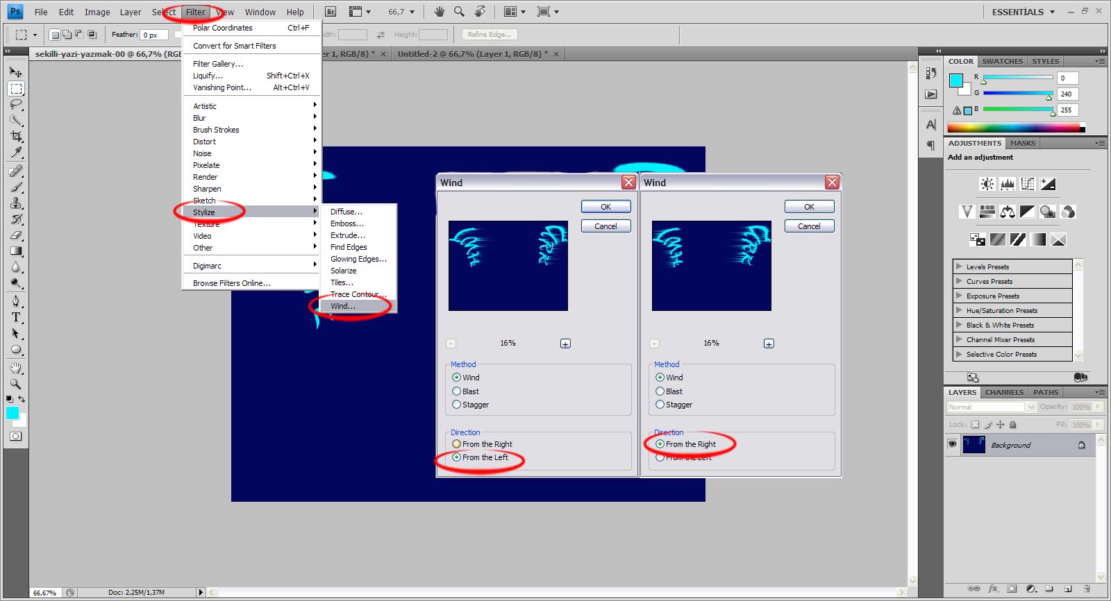Switch to the CHANNELS tab
Image resolution: width=1111 pixels, height=601 pixels.
[1004, 392]
